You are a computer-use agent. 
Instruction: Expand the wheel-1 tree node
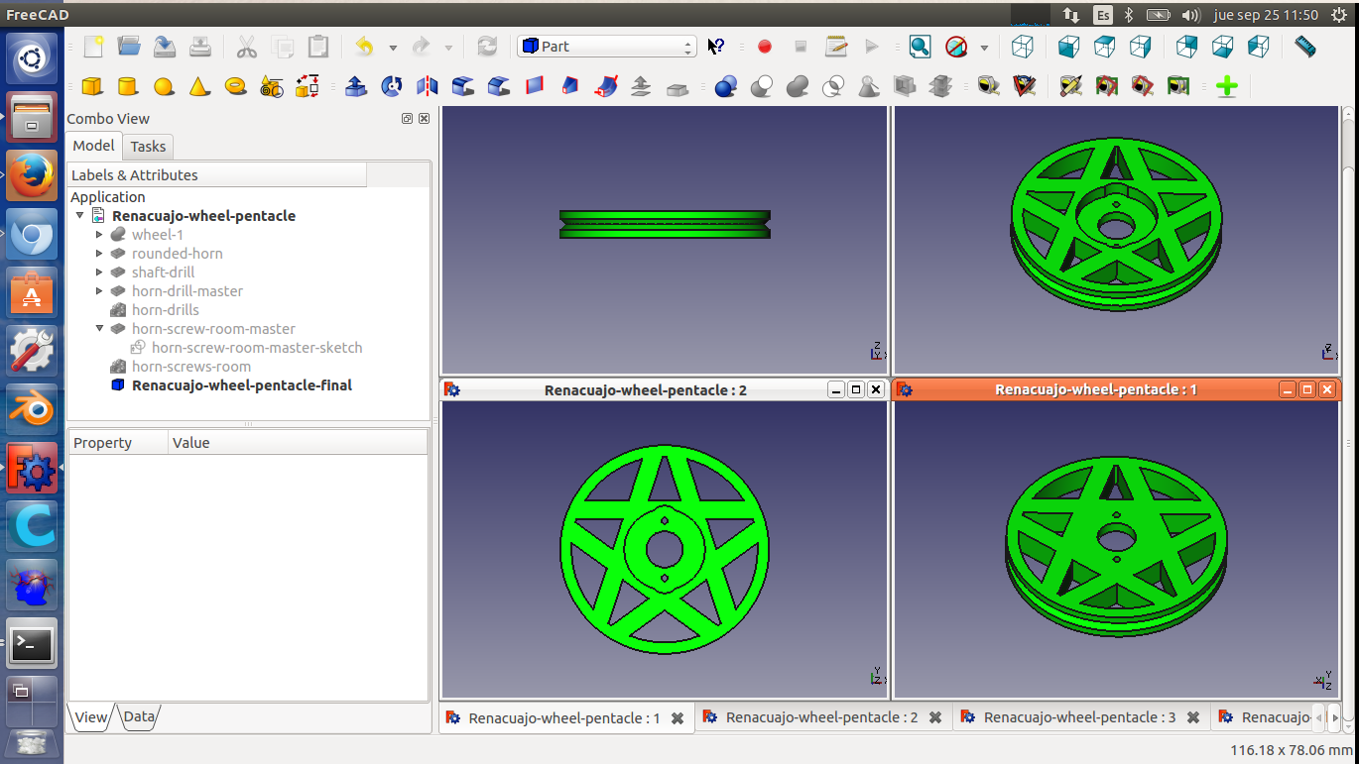click(x=99, y=235)
